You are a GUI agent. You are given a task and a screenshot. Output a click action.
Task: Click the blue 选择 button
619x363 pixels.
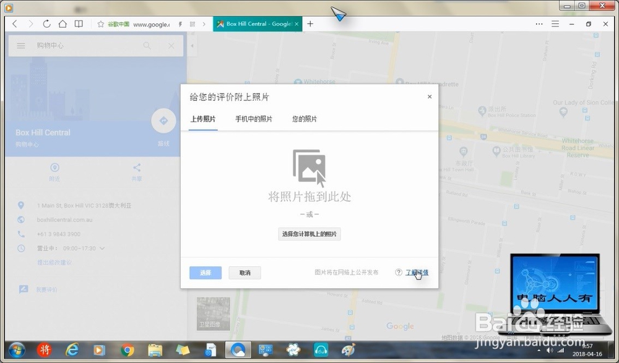206,273
